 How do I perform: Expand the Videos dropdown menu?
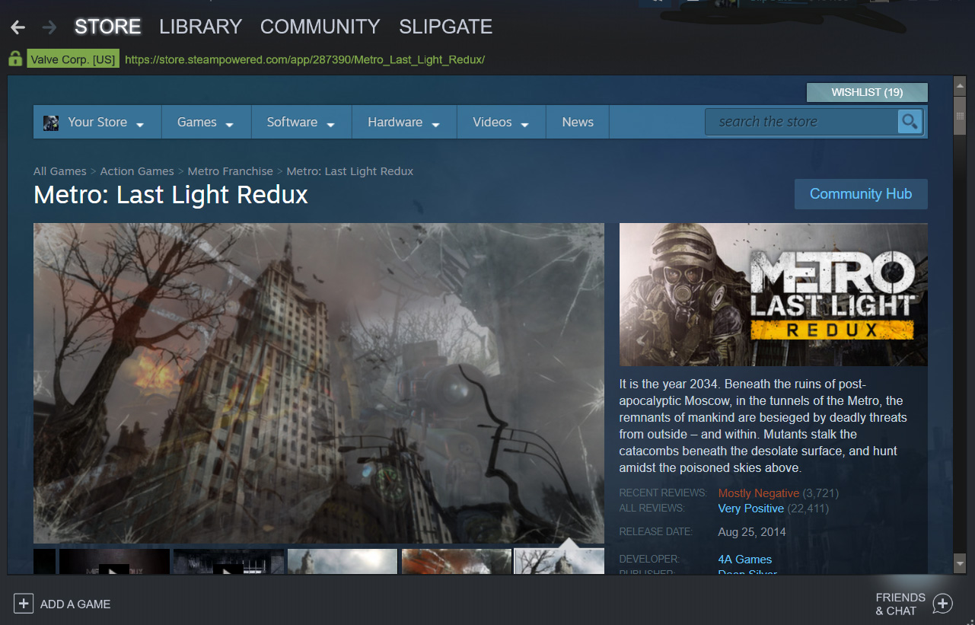(501, 122)
